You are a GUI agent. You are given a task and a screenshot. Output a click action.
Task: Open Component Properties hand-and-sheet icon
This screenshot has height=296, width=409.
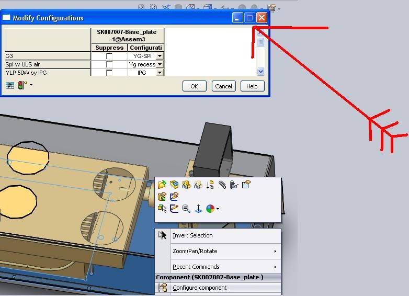pos(246,185)
